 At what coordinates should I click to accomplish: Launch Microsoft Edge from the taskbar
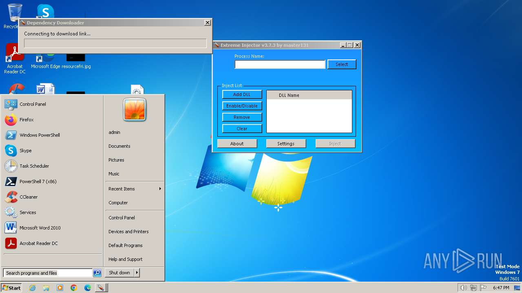(x=88, y=288)
